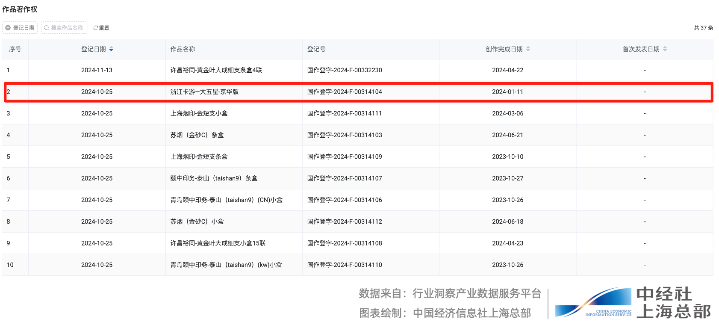Toggle sort arrows on 首次发表日期 column
719x325 pixels.
665,49
